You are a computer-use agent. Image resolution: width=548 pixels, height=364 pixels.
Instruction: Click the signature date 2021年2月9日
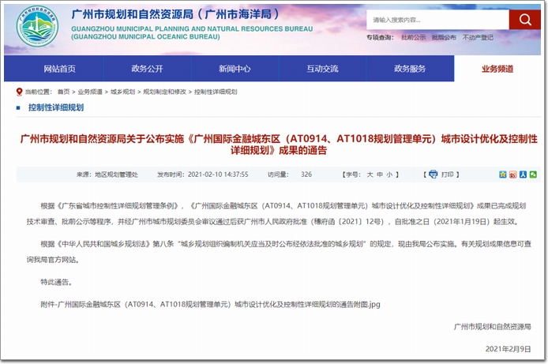click(x=509, y=349)
